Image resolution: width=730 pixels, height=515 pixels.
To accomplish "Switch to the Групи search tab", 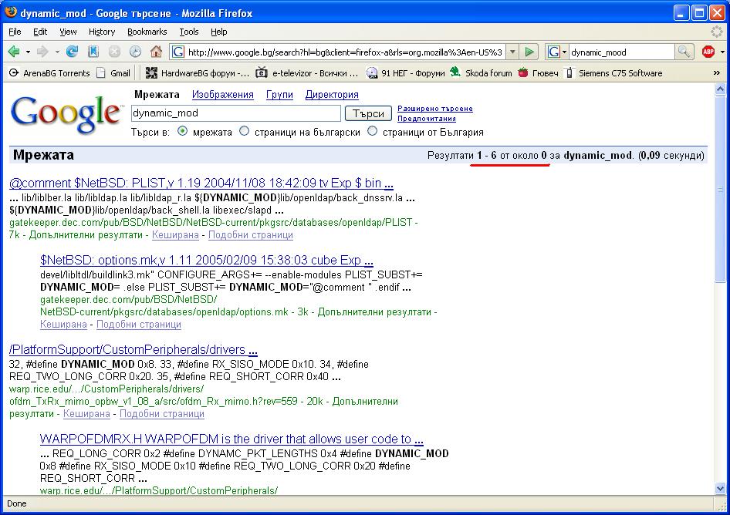I will pos(280,95).
